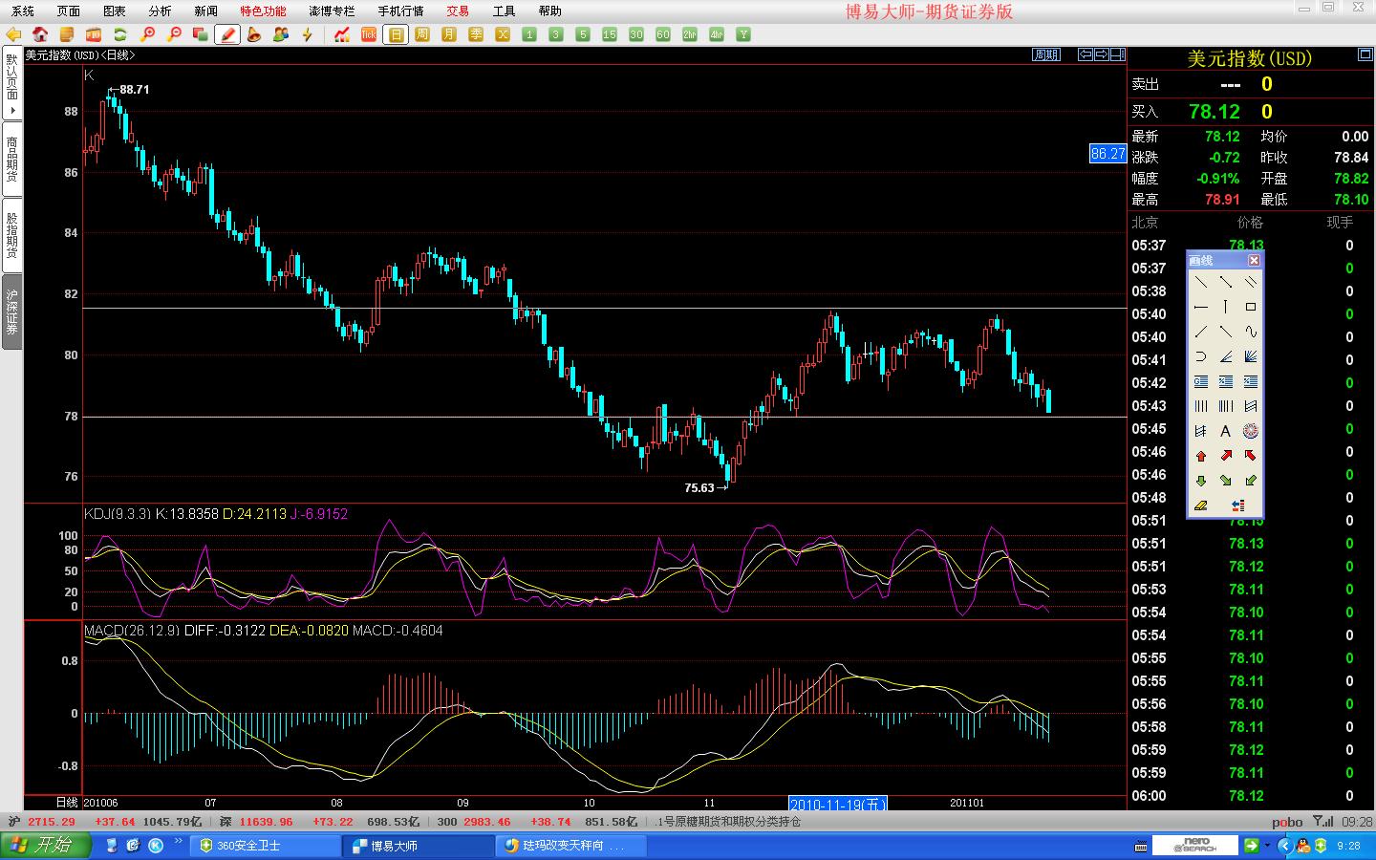Open the 商品期货 side tab
This screenshot has height=860, width=1376.
click(12, 159)
